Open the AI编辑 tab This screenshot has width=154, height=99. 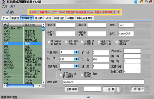point(71,18)
